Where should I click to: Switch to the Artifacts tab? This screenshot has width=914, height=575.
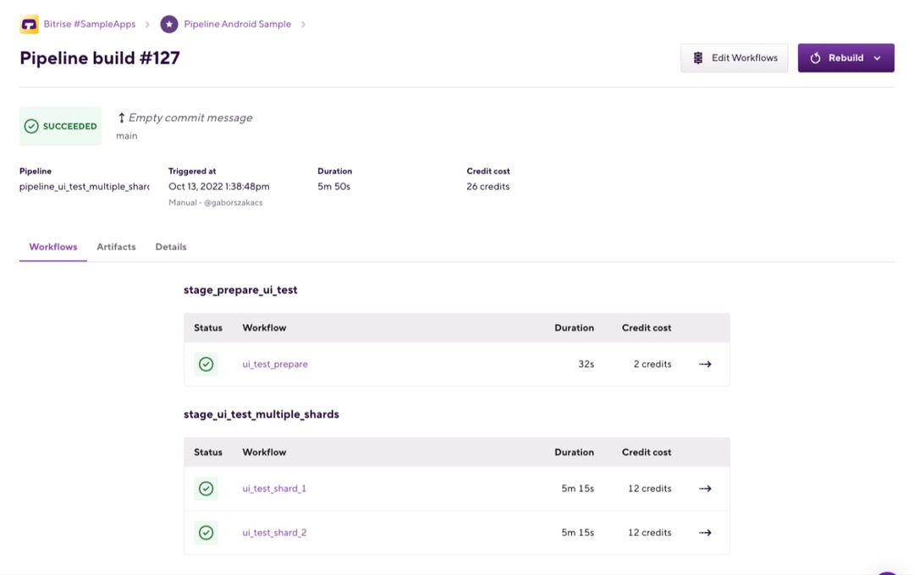[115, 246]
